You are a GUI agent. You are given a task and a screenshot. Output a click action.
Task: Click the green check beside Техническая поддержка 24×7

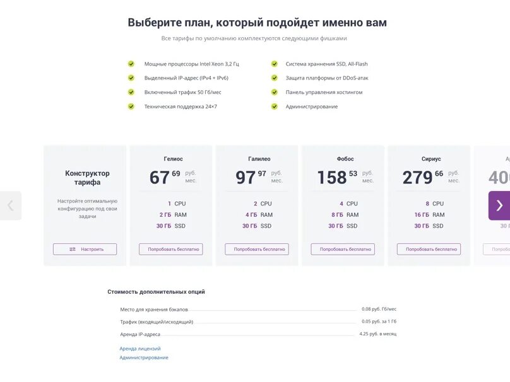[131, 107]
